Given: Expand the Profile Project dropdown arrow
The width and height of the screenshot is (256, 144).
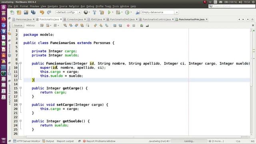Looking at the screenshot, I should (131, 12).
